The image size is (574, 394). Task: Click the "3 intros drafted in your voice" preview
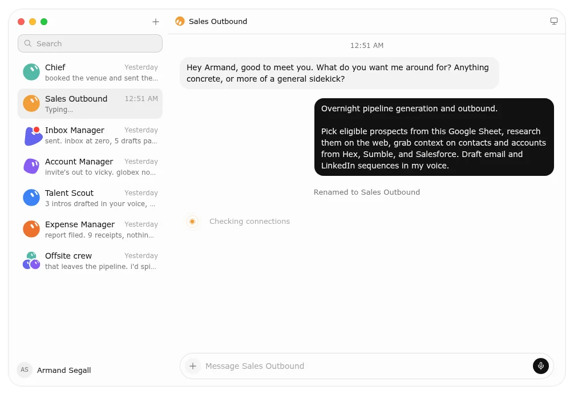tap(100, 204)
